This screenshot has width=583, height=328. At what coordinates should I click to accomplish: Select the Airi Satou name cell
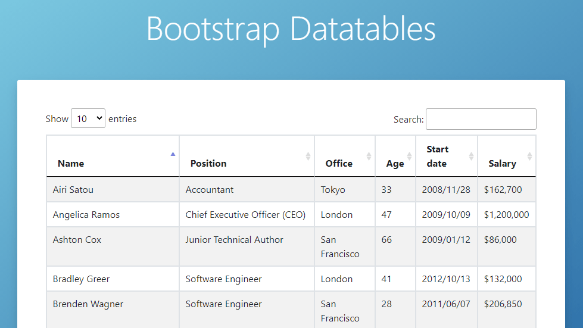[x=73, y=190]
